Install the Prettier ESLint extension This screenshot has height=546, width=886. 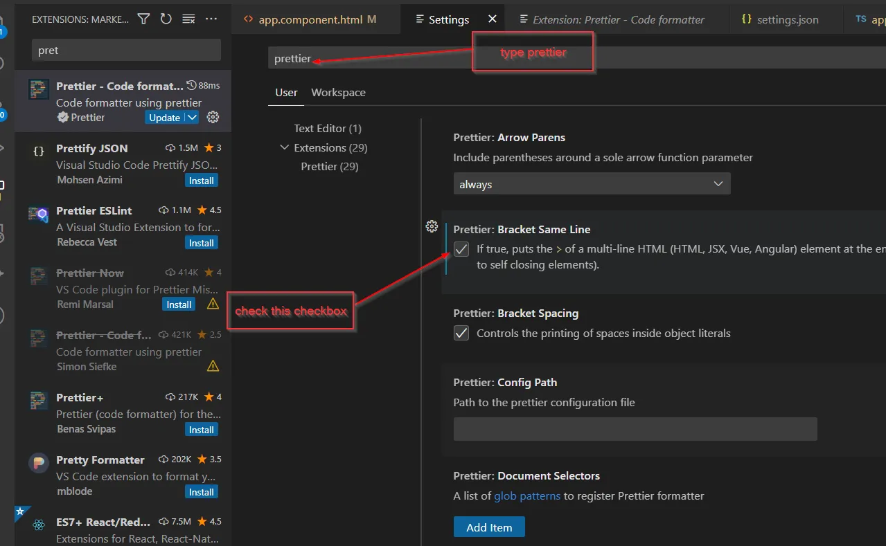pyautogui.click(x=202, y=243)
